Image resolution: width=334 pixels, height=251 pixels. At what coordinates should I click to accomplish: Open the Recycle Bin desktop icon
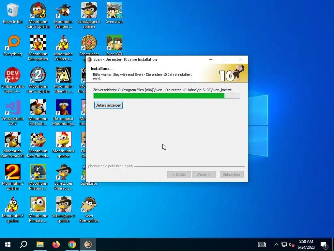tap(13, 13)
